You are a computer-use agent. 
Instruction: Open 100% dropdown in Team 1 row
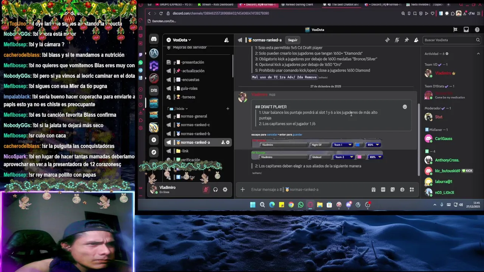(x=374, y=145)
